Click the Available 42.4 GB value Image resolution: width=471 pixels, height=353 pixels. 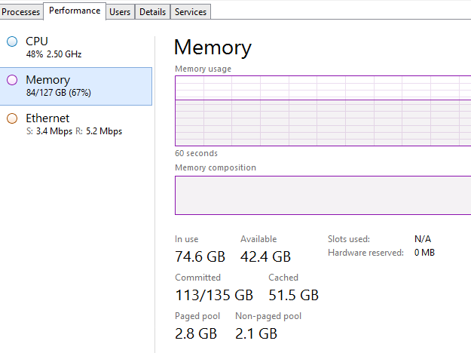coord(265,257)
